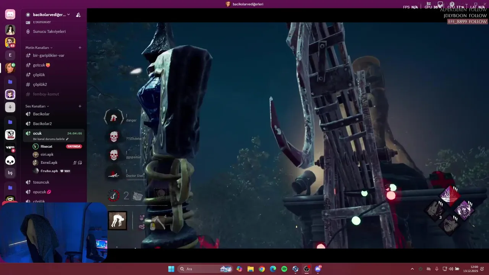The height and width of the screenshot is (275, 489).
Task: Invite people icon next to server name
Action: pyautogui.click(x=78, y=15)
